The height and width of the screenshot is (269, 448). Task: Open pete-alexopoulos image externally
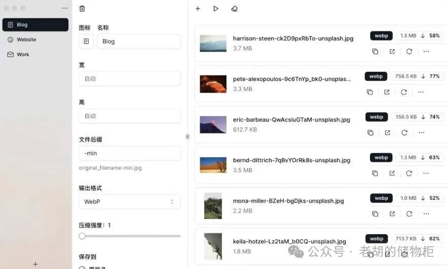[x=387, y=92]
